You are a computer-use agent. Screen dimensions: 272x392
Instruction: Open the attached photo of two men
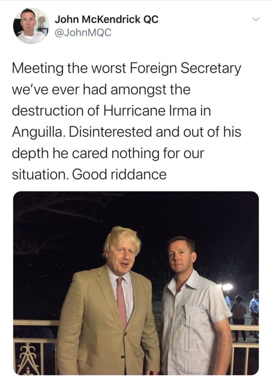tap(136, 283)
